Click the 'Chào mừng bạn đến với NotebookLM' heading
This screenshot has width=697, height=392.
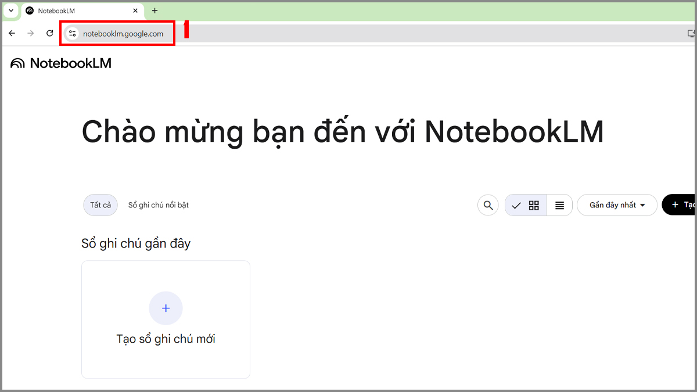pyautogui.click(x=343, y=132)
